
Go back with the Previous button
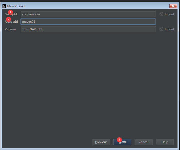point(101,142)
